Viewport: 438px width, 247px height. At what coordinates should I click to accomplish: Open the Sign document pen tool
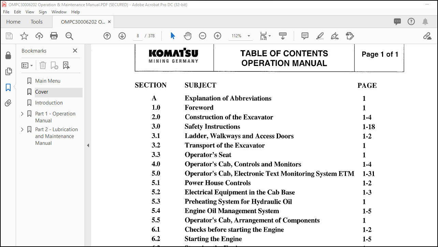point(335,36)
